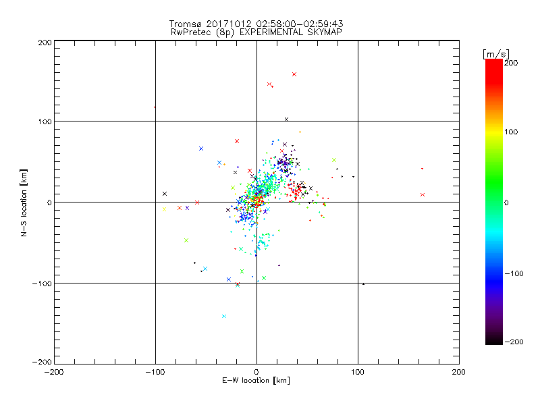Screen dimensions: 540x405
Task: Click the red X marker at far east
Action: [423, 195]
